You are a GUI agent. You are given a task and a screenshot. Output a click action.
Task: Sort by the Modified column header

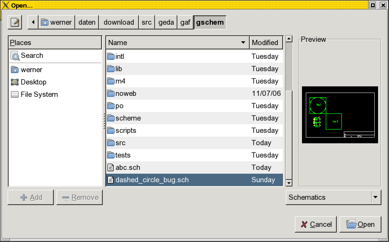click(x=265, y=43)
